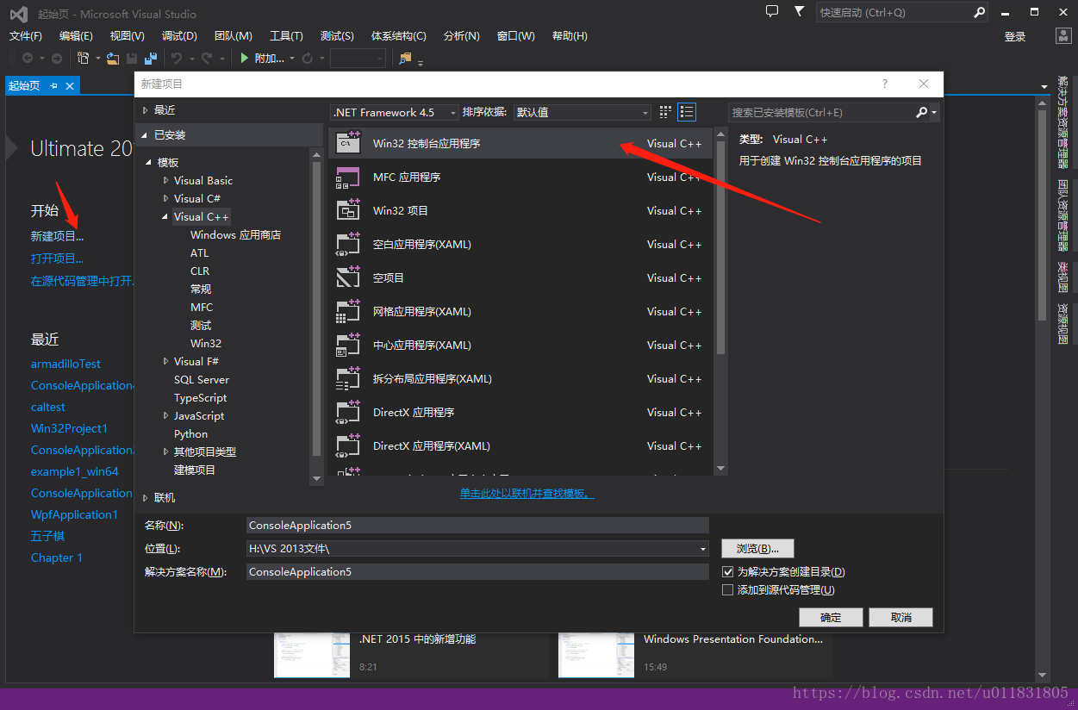Collapse the 已安装 section
The height and width of the screenshot is (710, 1078).
[146, 135]
